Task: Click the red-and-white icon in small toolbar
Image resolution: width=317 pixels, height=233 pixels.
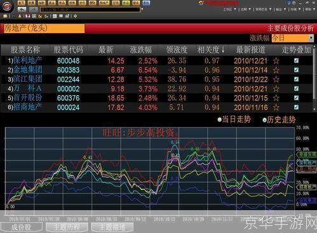Action: click(27, 16)
